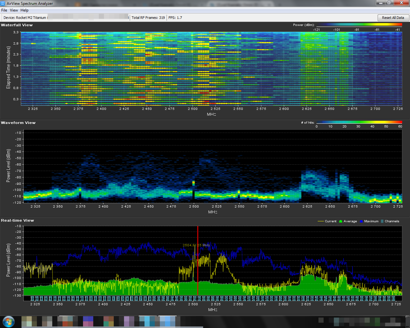
Task: Maximize the AirView Spectrum Analyzer window
Action: tap(389, 3)
